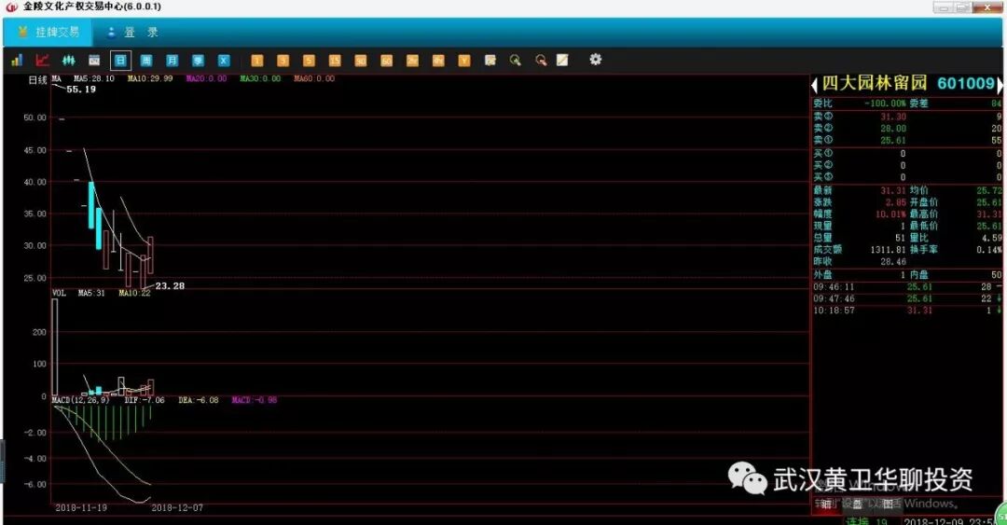This screenshot has width=1007, height=525.
Task: Select the 周 weekly period button
Action: (x=146, y=61)
